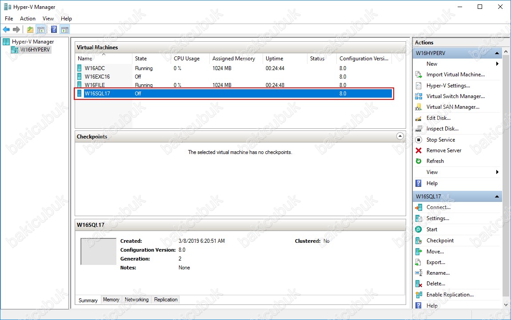Click the Move icon

[419, 252]
